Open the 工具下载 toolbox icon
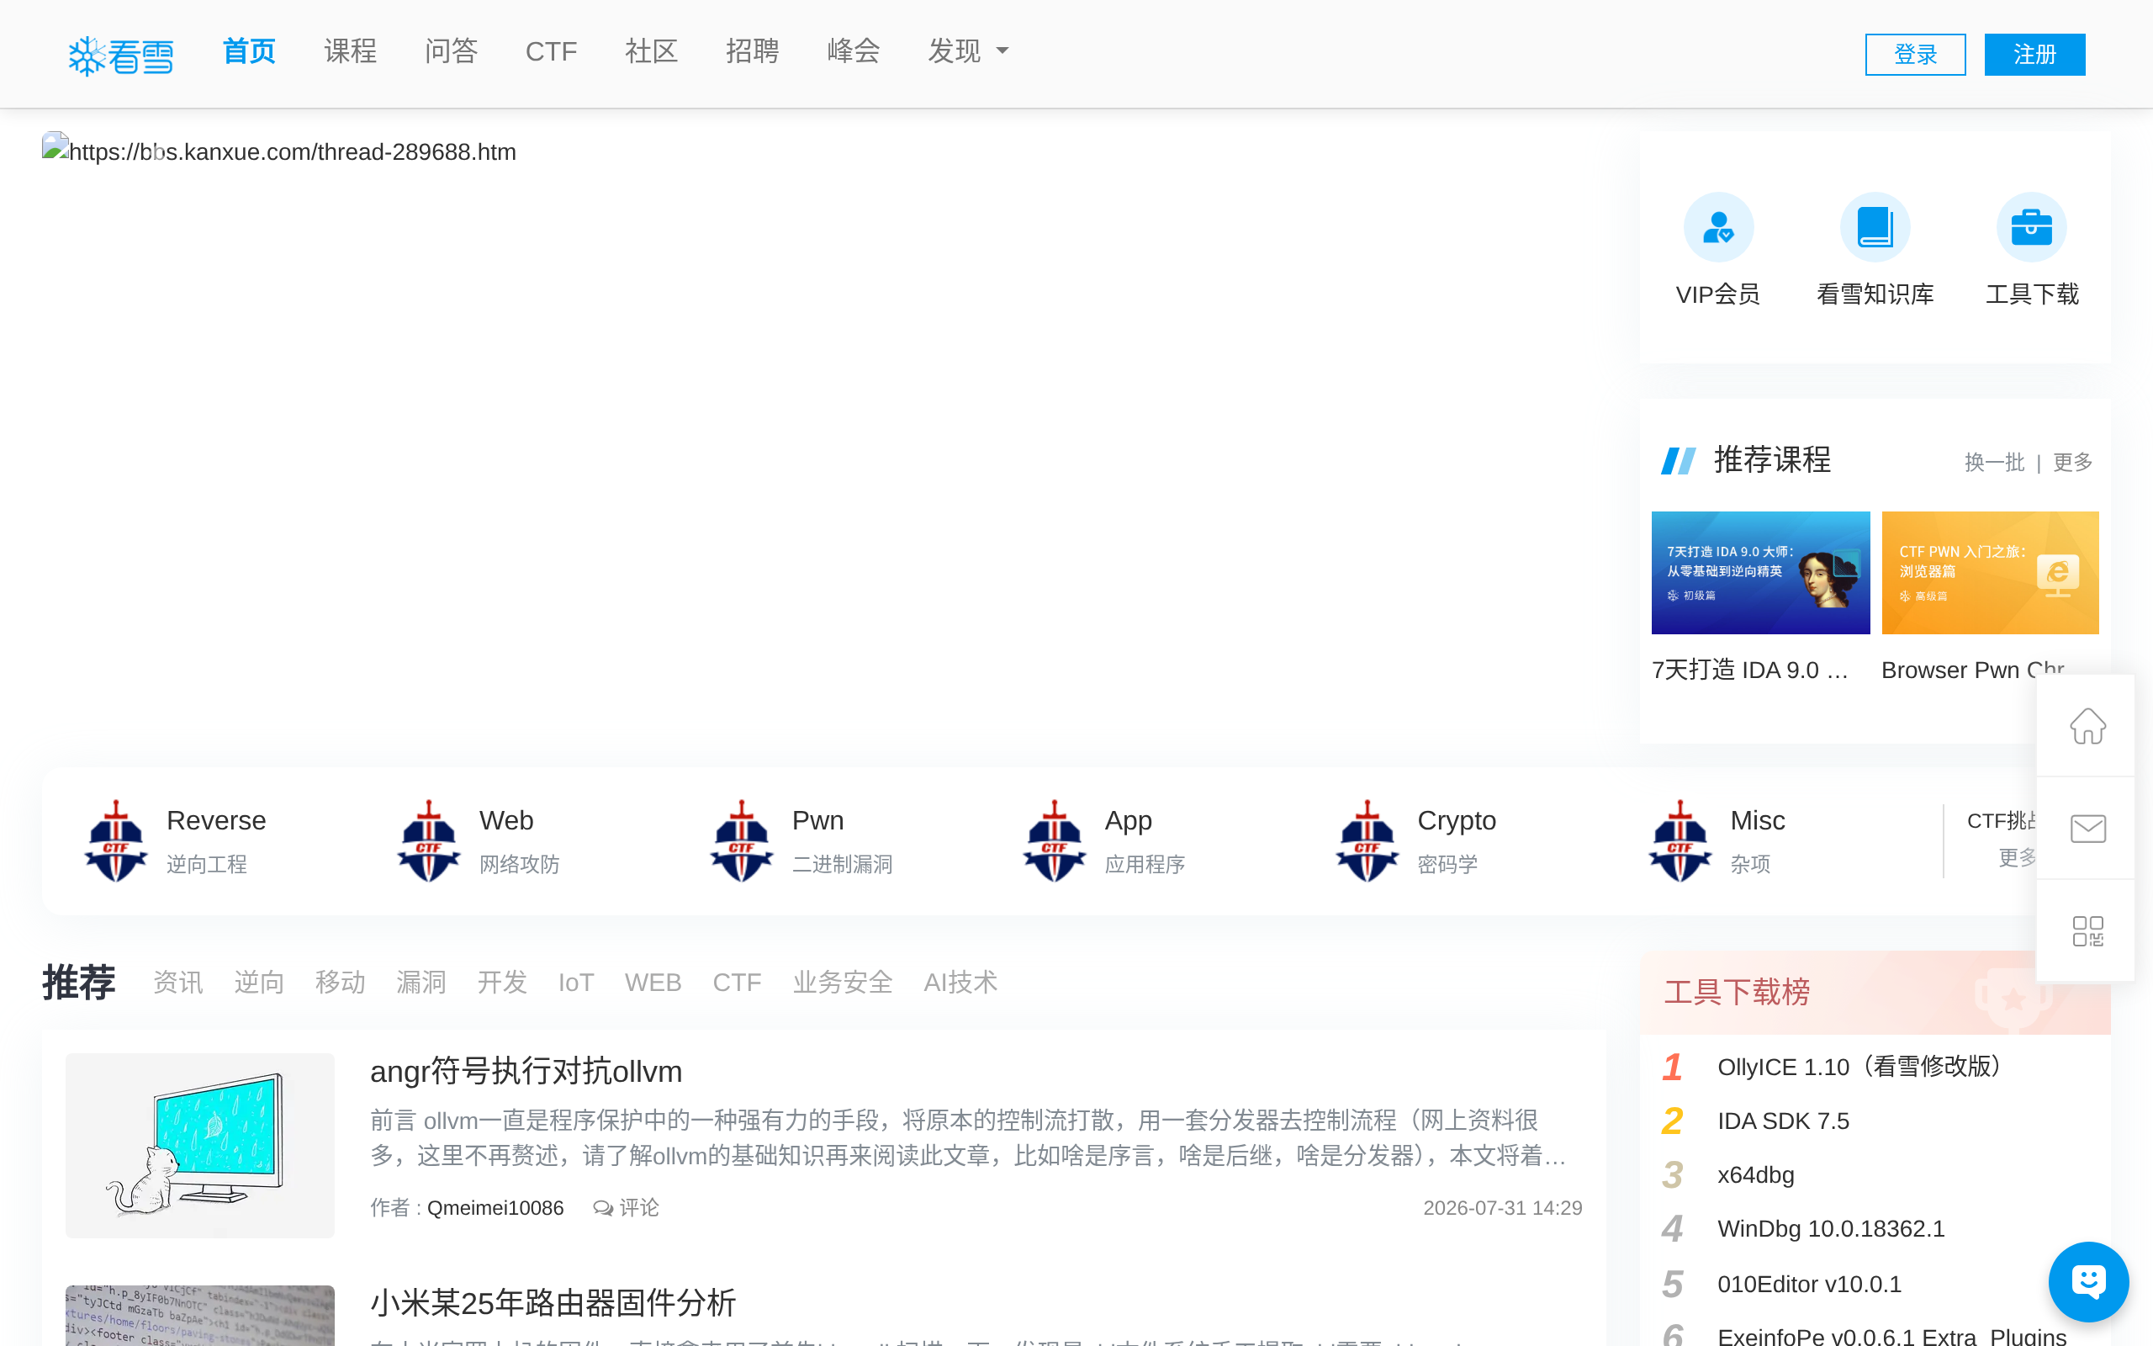The height and width of the screenshot is (1346, 2153). (x=2031, y=227)
